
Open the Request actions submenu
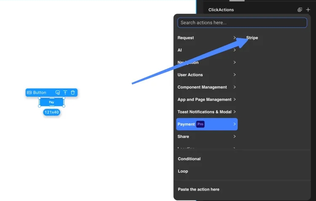(207, 37)
